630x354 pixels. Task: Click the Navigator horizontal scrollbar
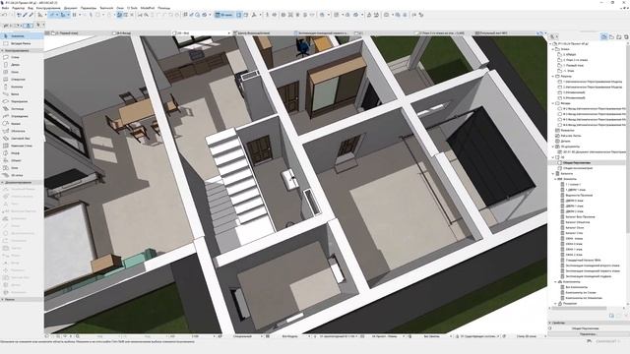579,308
